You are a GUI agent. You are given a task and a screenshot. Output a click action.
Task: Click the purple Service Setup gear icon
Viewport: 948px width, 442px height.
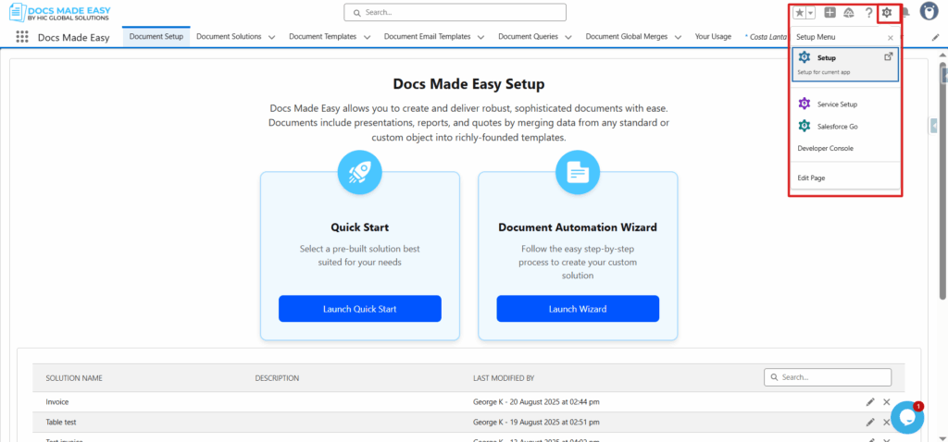(x=805, y=104)
